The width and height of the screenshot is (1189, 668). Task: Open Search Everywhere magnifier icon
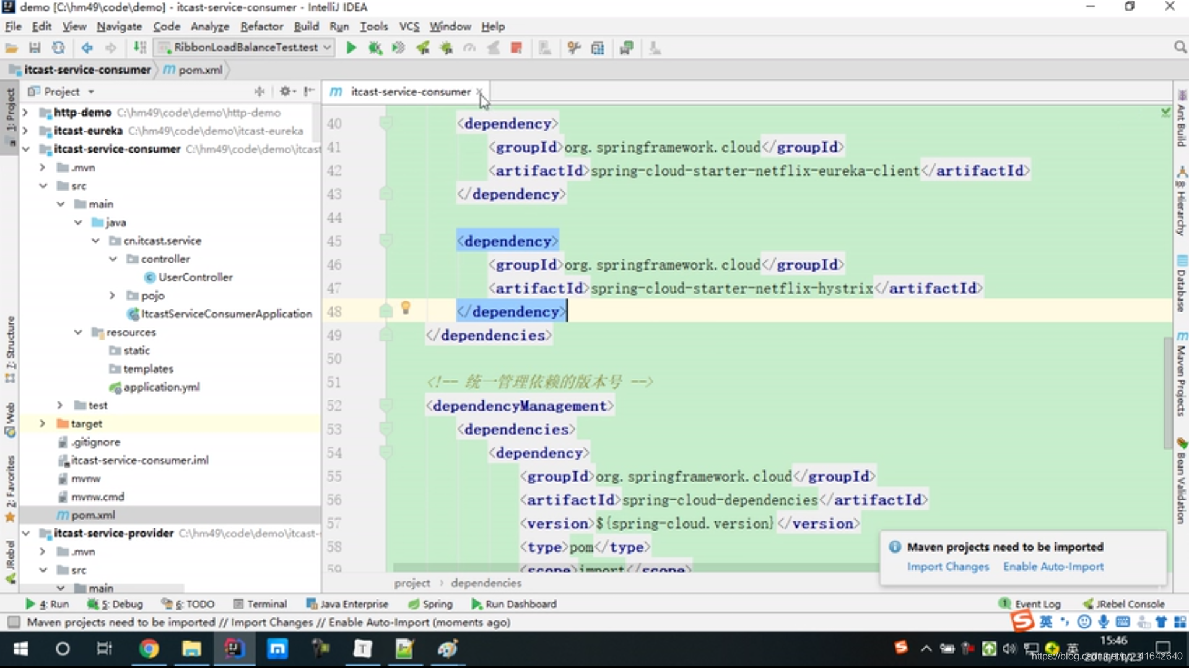click(x=1180, y=48)
